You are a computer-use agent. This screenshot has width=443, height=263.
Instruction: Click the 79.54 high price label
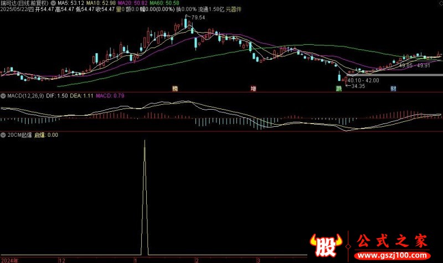click(198, 18)
